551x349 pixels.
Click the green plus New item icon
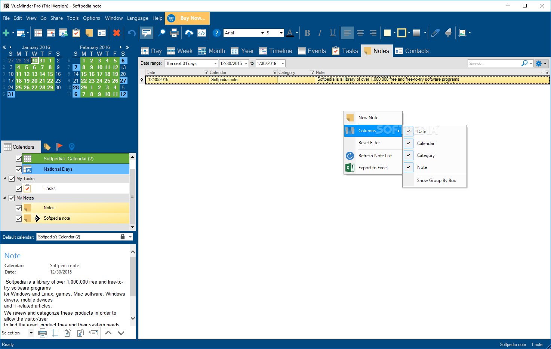click(6, 33)
